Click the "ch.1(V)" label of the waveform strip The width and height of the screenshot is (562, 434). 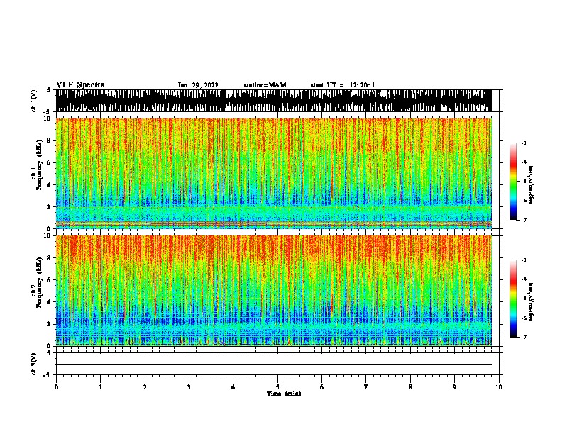pos(33,101)
